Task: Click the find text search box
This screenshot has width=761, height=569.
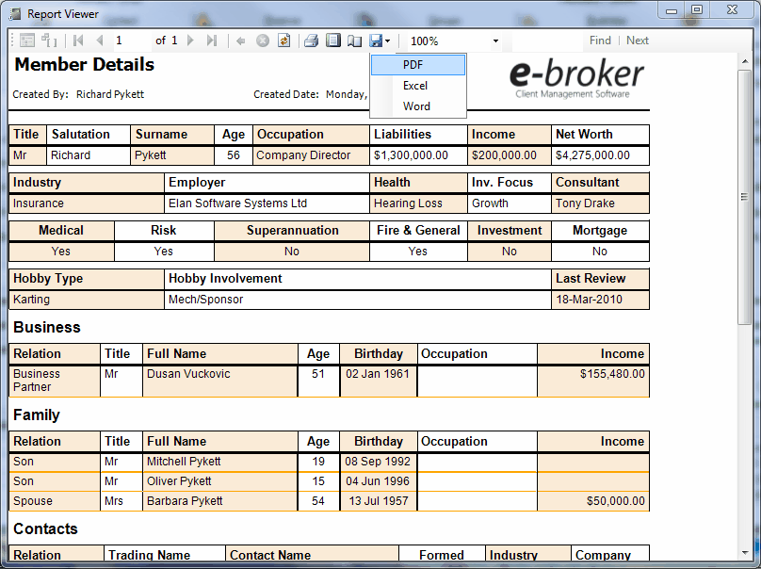Action: click(x=547, y=41)
